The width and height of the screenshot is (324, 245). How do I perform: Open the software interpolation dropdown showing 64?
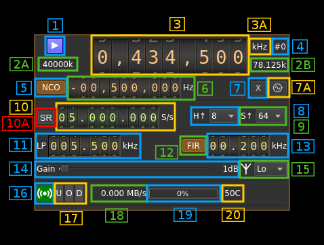coord(270,116)
